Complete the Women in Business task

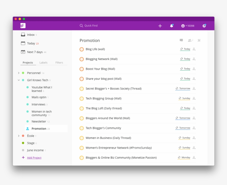(82, 138)
